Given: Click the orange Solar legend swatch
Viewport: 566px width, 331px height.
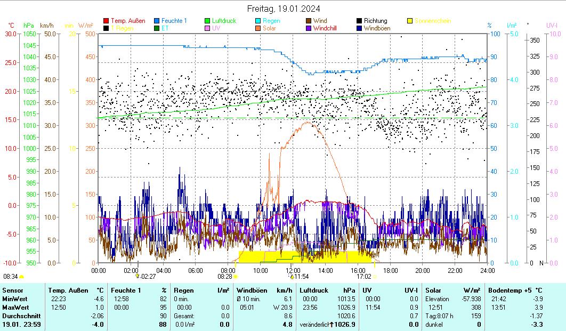Looking at the screenshot, I should click(258, 28).
